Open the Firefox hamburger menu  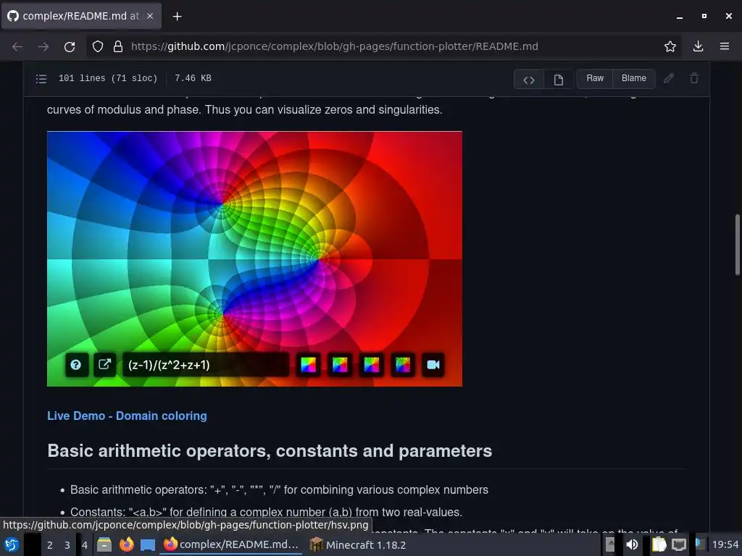click(x=725, y=46)
